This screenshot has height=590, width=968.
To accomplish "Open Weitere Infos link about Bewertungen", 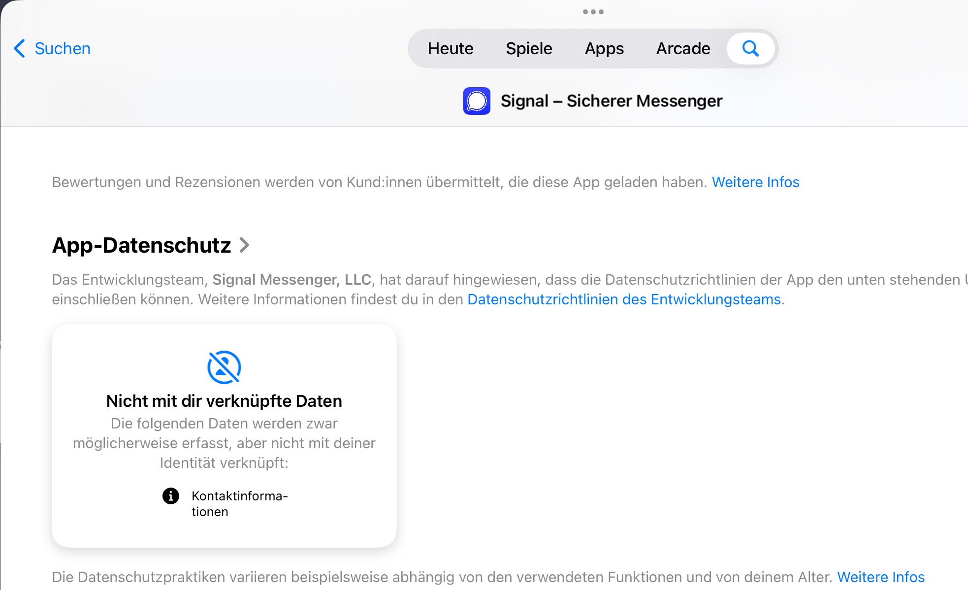I will [x=755, y=182].
